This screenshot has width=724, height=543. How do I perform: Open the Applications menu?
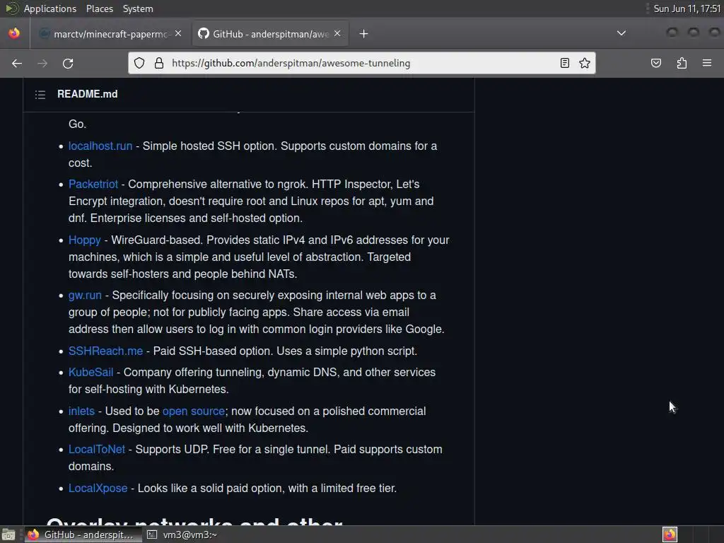[50, 8]
